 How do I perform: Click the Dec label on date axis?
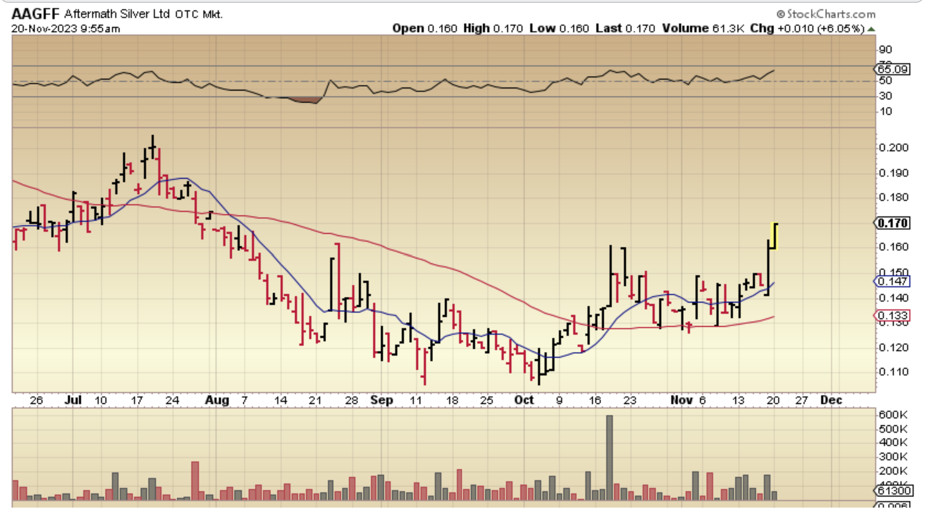[x=831, y=400]
